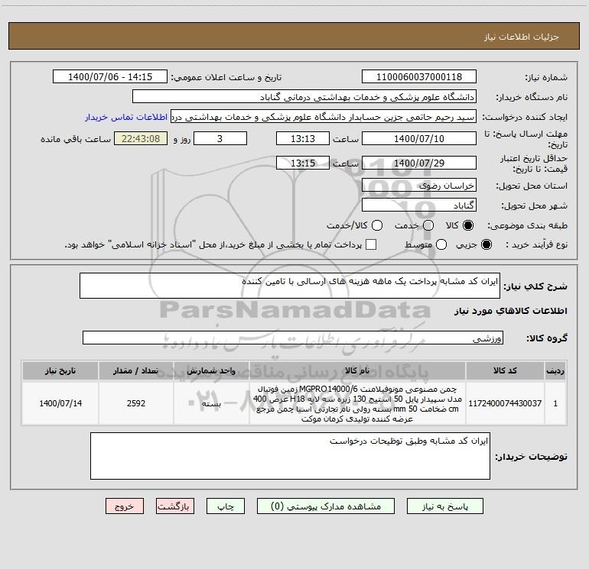Click the remaining days field showing 3

[x=220, y=138]
